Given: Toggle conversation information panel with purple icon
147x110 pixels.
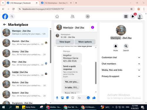Looking at the screenshot, I should click(93, 27).
